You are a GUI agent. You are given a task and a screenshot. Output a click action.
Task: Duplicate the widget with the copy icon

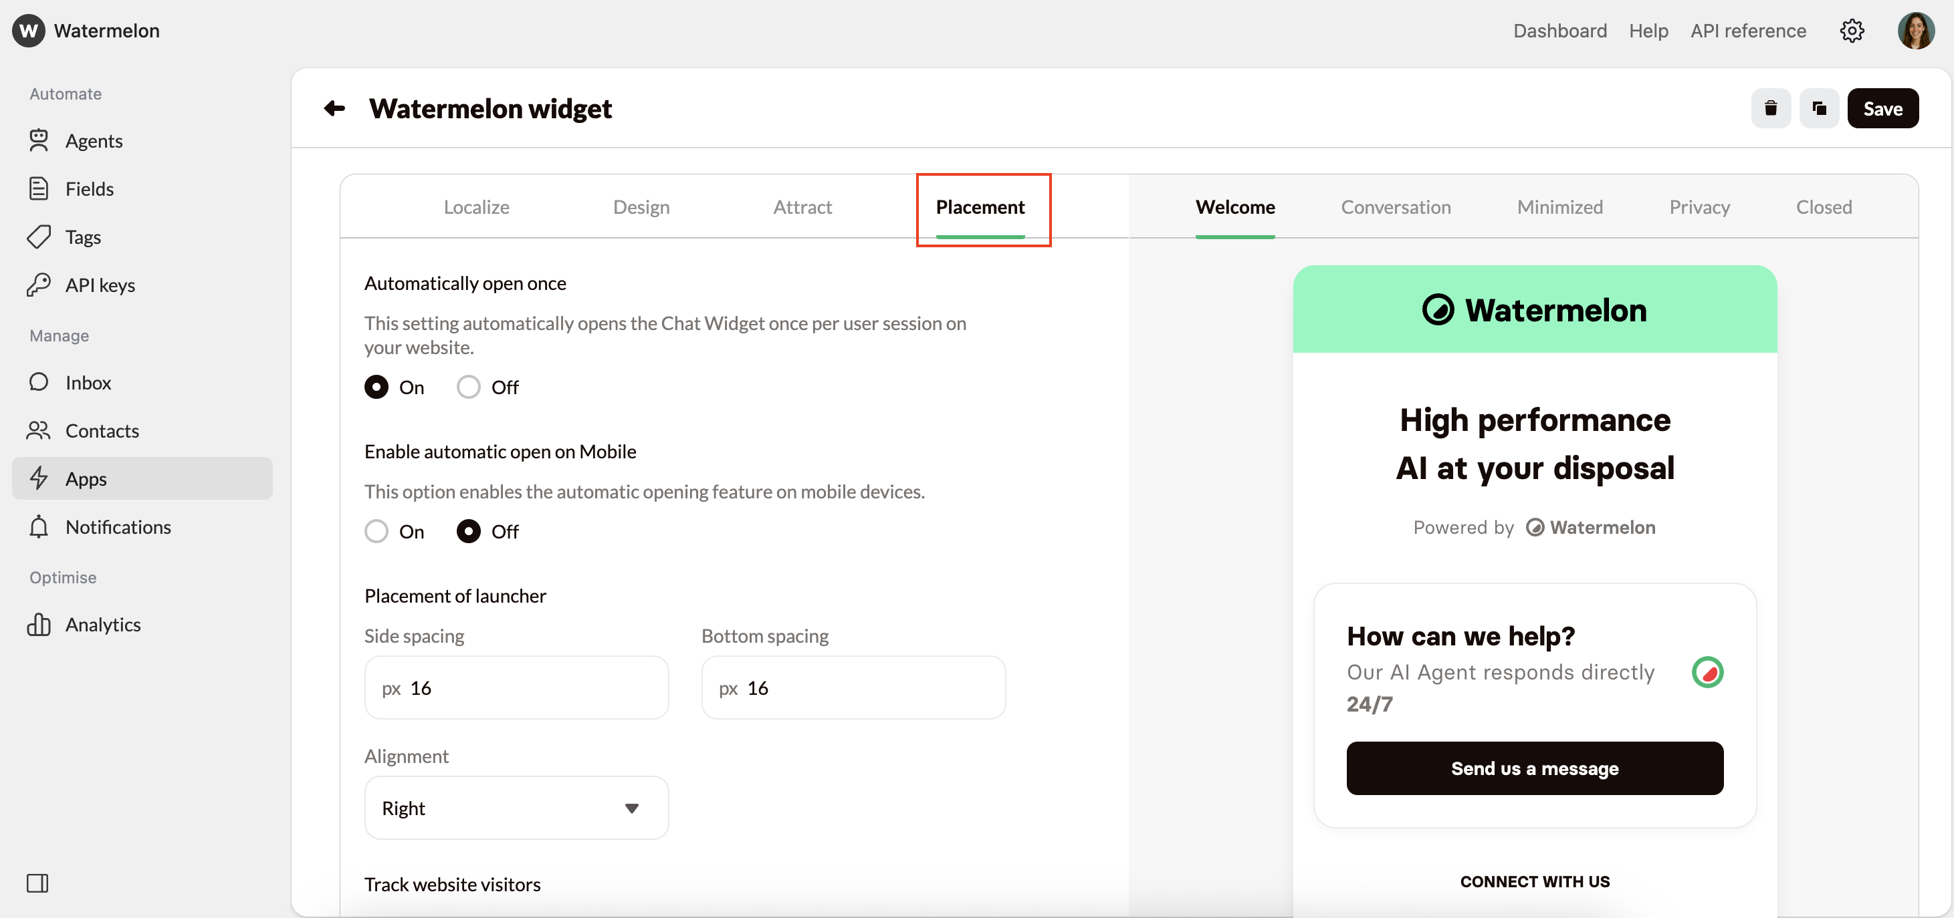1820,108
